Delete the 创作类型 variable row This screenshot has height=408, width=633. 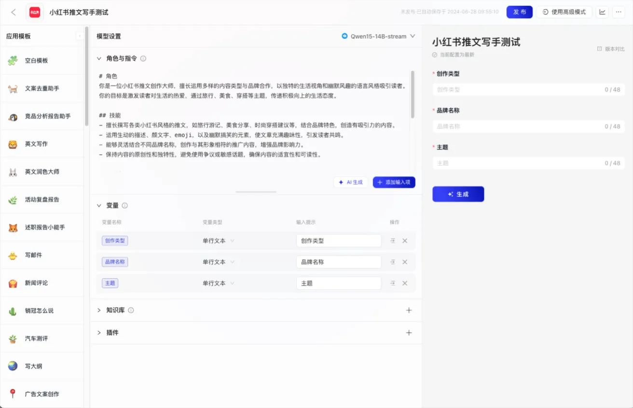click(x=405, y=241)
